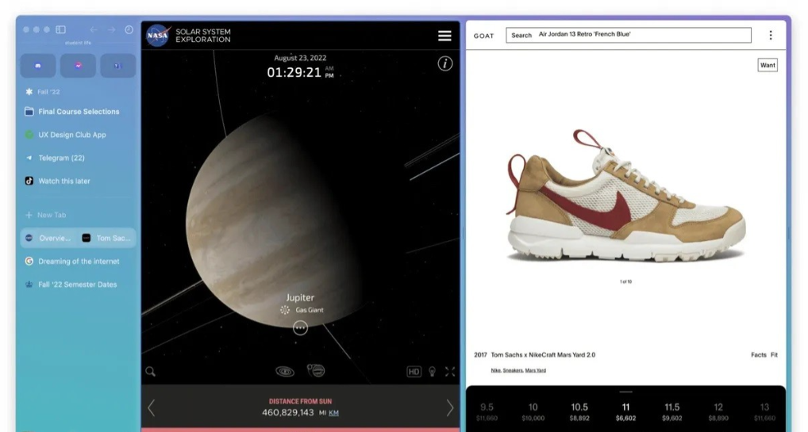Open the Final Course Selections folder
The height and width of the screenshot is (432, 808).
click(x=79, y=112)
